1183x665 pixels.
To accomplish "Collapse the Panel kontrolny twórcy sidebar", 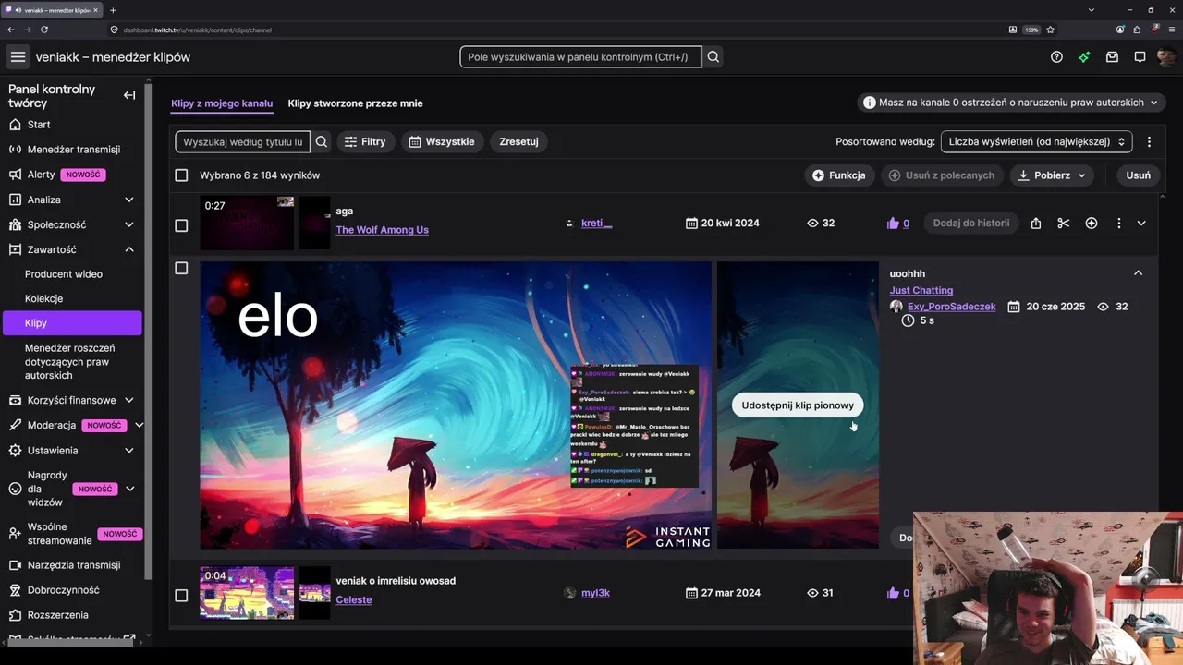I will tap(129, 95).
